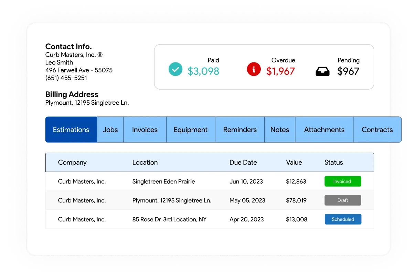Image resolution: width=417 pixels, height=278 pixels.
Task: Open the Attachments tab
Action: (324, 130)
